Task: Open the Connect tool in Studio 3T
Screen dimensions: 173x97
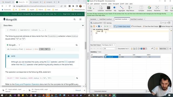Action: point(90,9)
